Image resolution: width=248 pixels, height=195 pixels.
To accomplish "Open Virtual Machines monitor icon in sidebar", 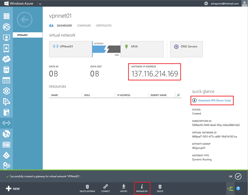I will click(x=6, y=38).
